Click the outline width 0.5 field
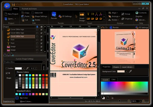 [x=32, y=68]
